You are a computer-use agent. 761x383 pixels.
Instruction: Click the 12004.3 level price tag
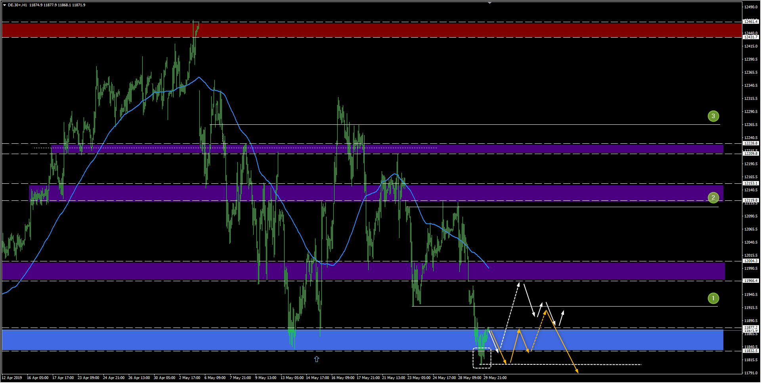pyautogui.click(x=751, y=261)
